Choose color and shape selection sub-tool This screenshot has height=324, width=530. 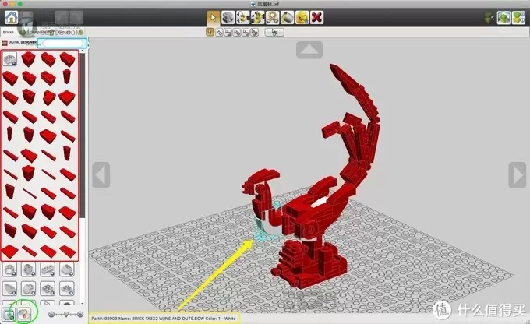[x=255, y=32]
